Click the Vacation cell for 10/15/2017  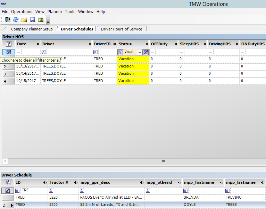133,81
